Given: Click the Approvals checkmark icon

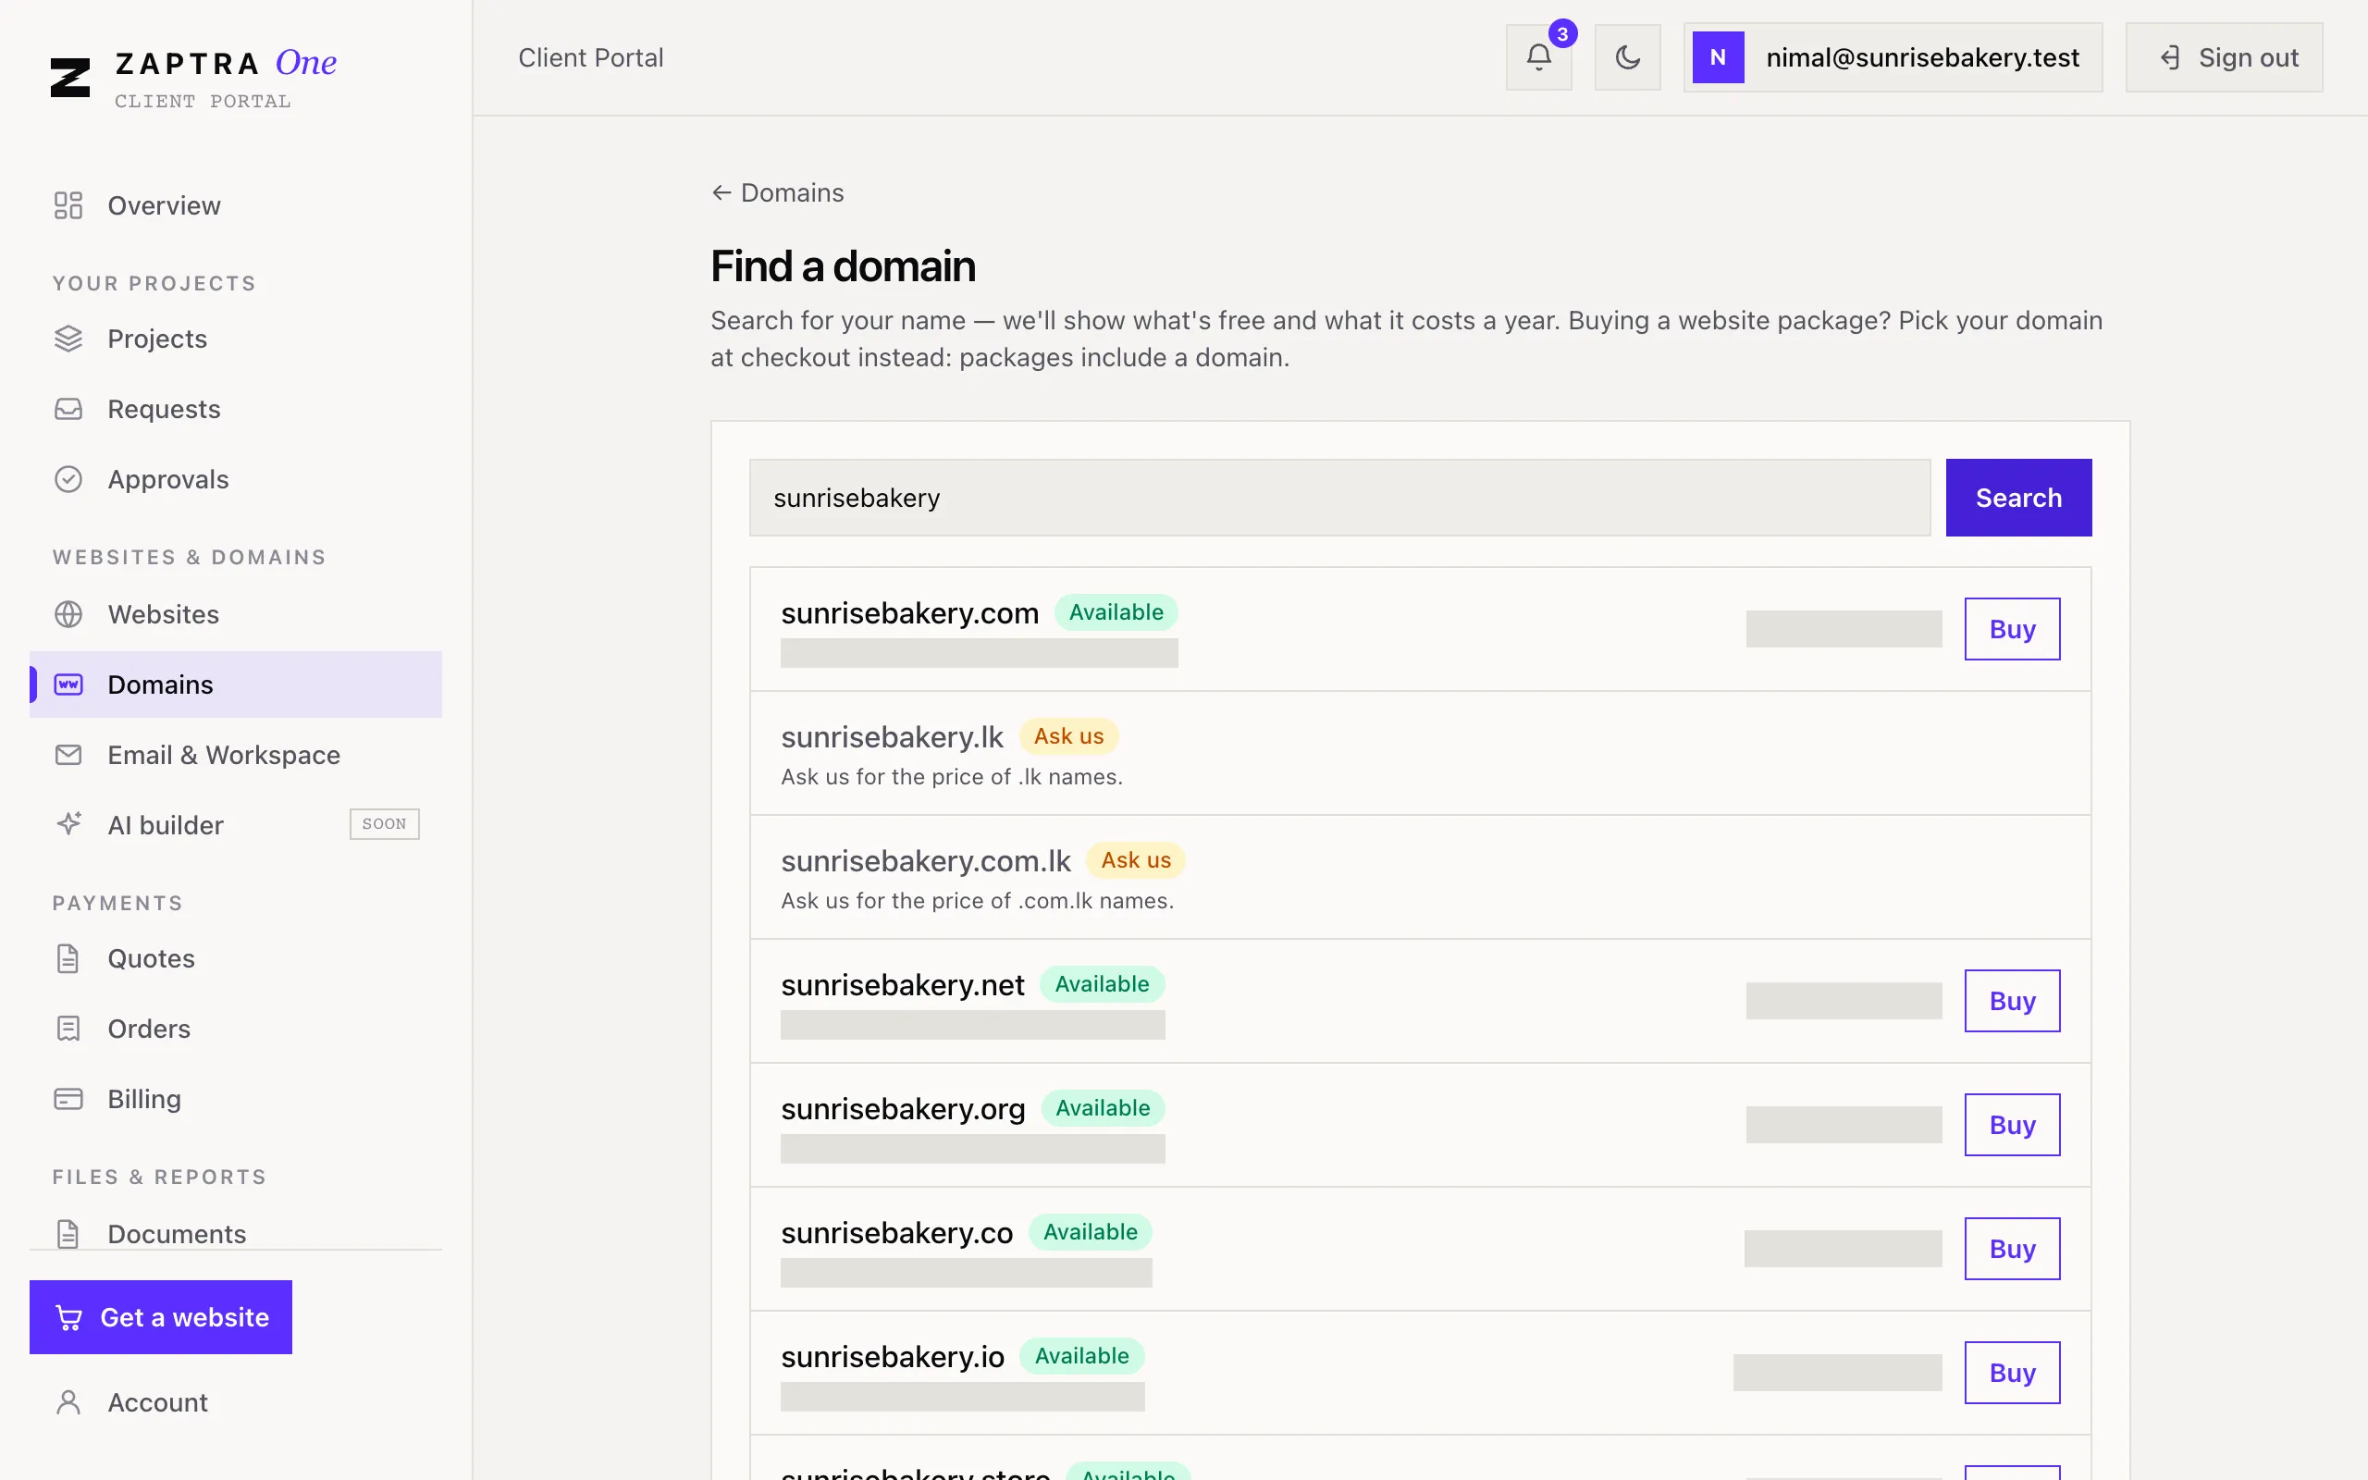Looking at the screenshot, I should (68, 480).
